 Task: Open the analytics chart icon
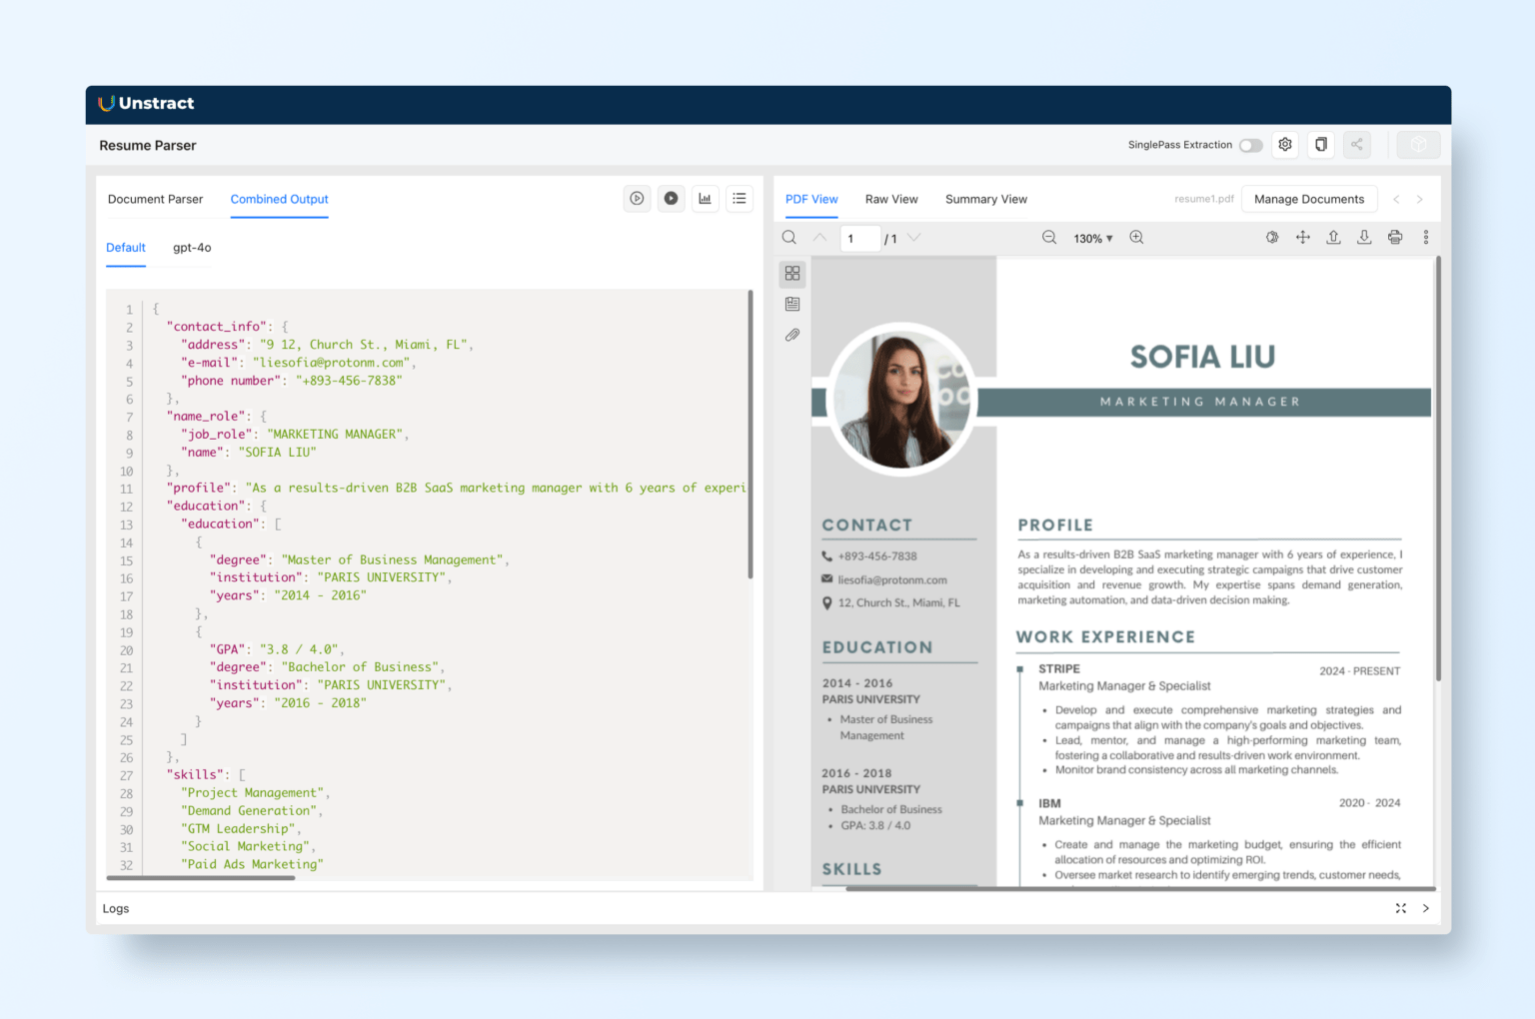pyautogui.click(x=705, y=198)
